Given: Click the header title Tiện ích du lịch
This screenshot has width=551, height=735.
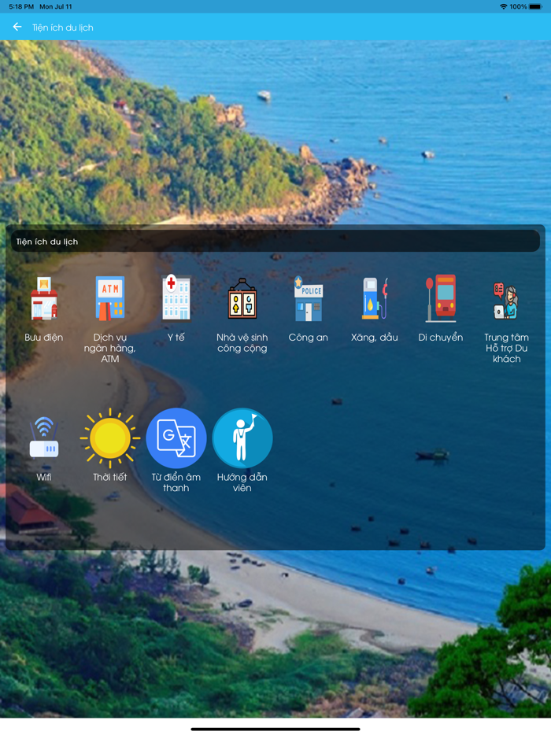Looking at the screenshot, I should 63,28.
